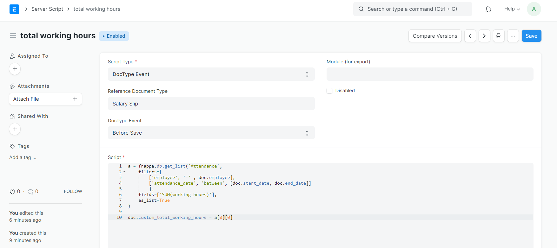Click line 1 frappe.db.get_list code
The image size is (557, 248).
click(x=175, y=166)
